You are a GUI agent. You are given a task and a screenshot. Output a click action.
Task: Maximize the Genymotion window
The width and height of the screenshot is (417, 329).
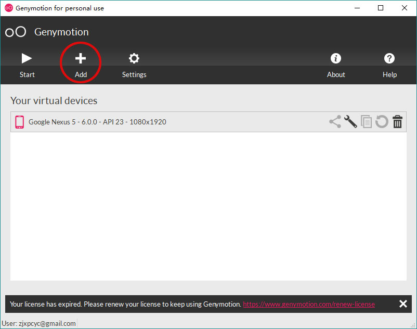tap(381, 8)
